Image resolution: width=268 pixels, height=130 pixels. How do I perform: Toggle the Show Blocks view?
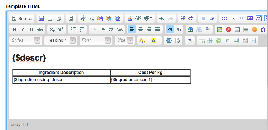tap(178, 41)
